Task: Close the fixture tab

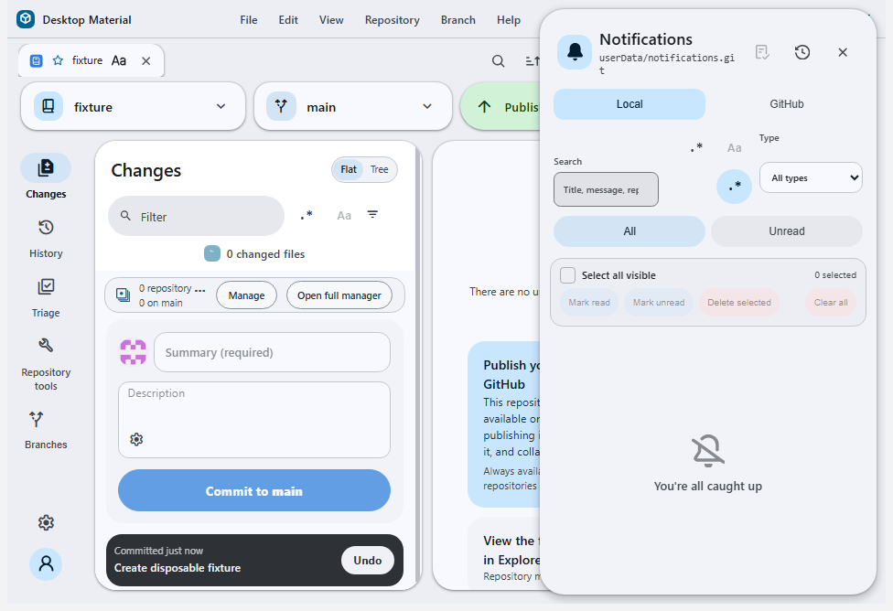Action: (x=146, y=61)
